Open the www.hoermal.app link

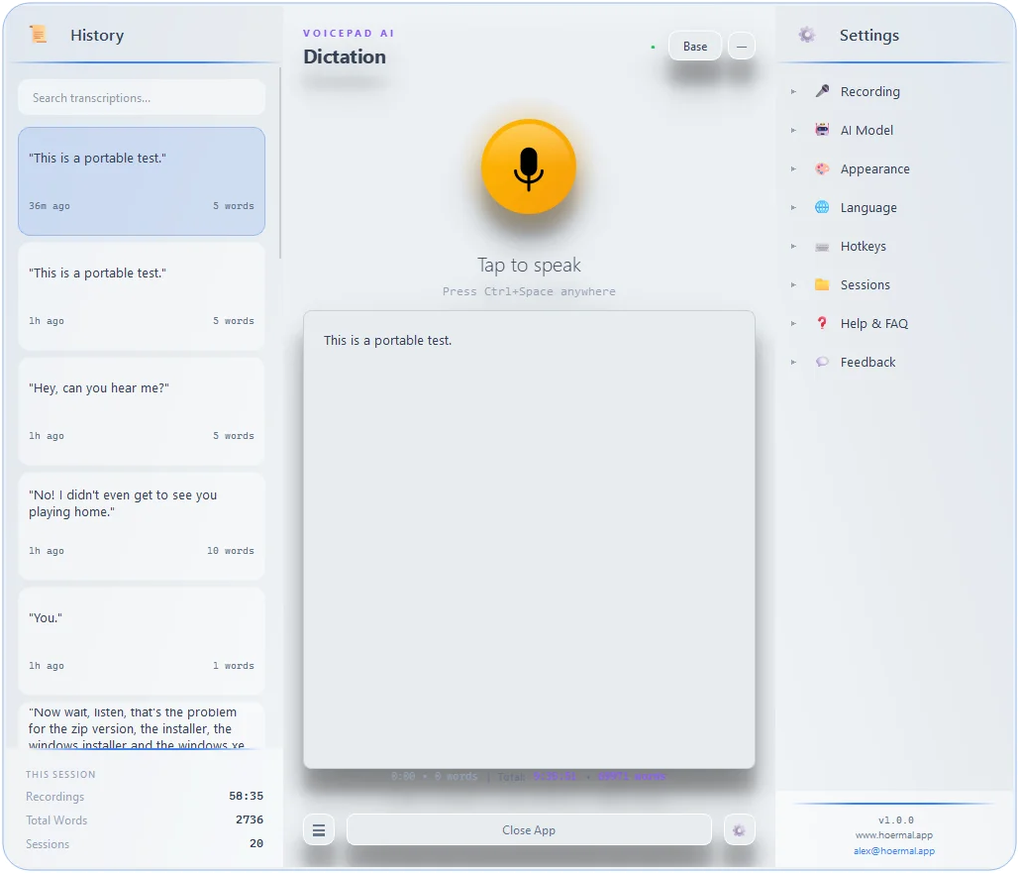coord(894,835)
